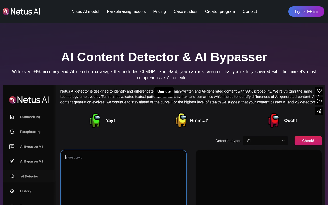This screenshot has height=205, width=328.
Task: Select AI Bypasser V1 in sidebar
Action: (x=32, y=146)
